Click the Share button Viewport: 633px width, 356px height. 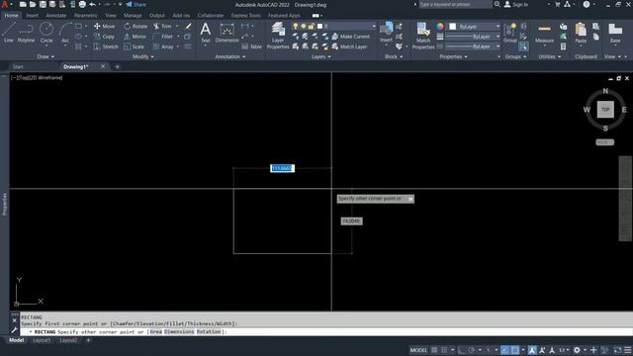(136, 4)
